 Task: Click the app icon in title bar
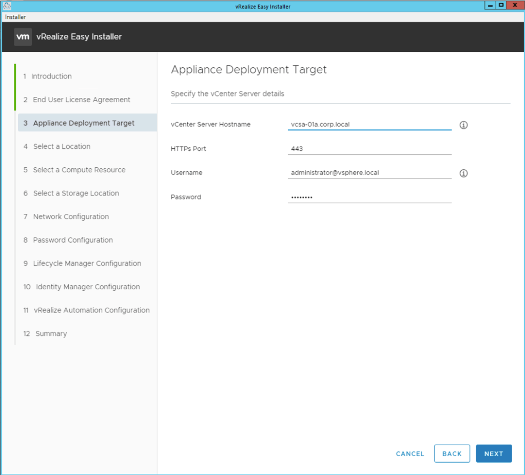7,6
